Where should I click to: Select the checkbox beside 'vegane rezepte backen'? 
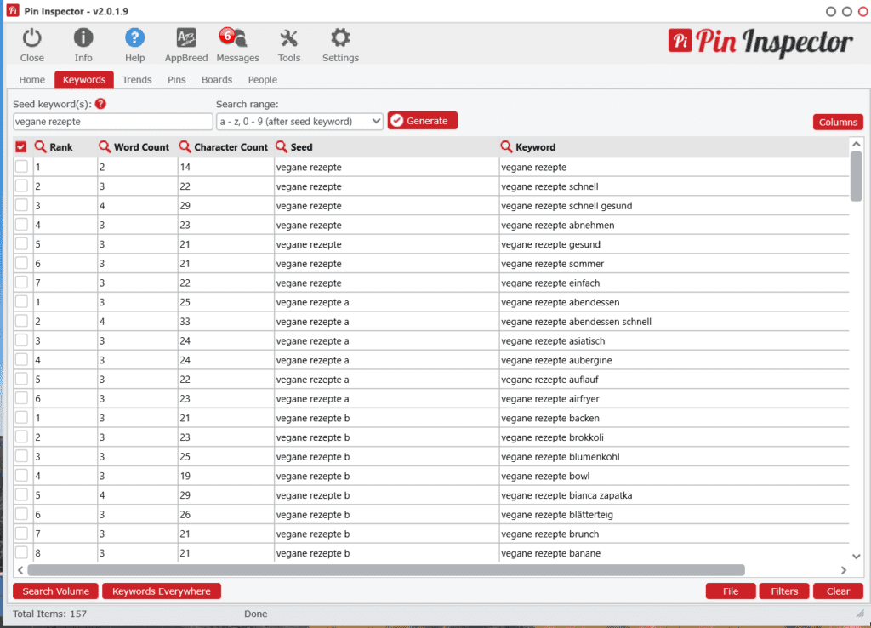(x=21, y=417)
